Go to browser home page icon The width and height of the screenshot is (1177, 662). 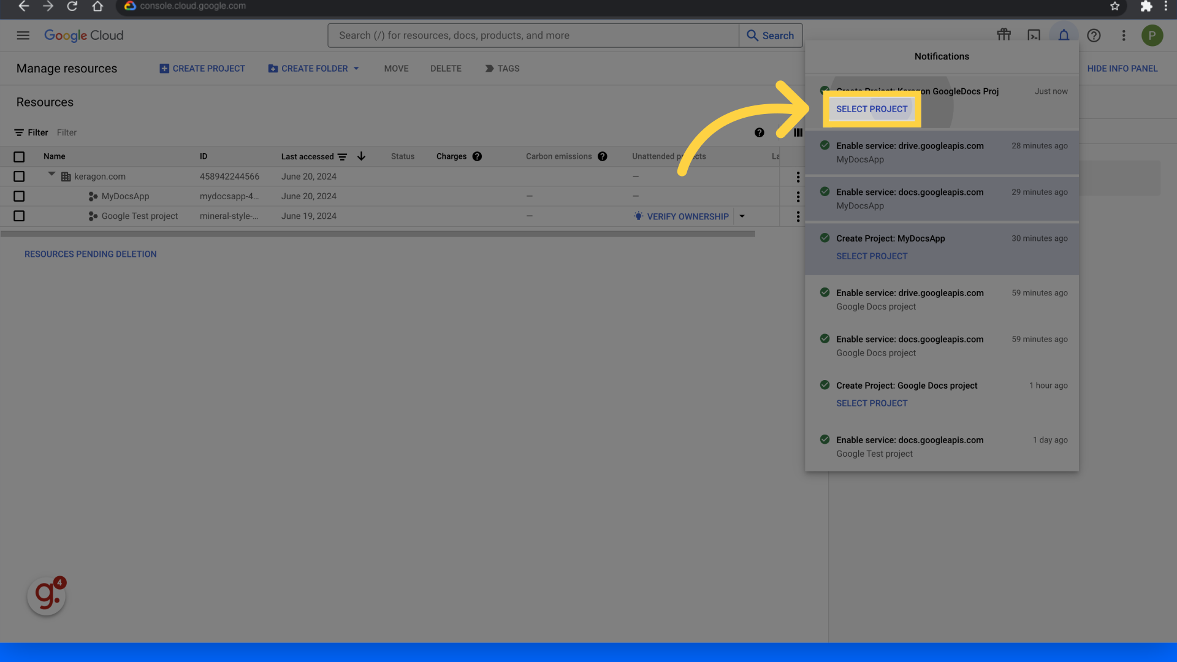pyautogui.click(x=97, y=6)
